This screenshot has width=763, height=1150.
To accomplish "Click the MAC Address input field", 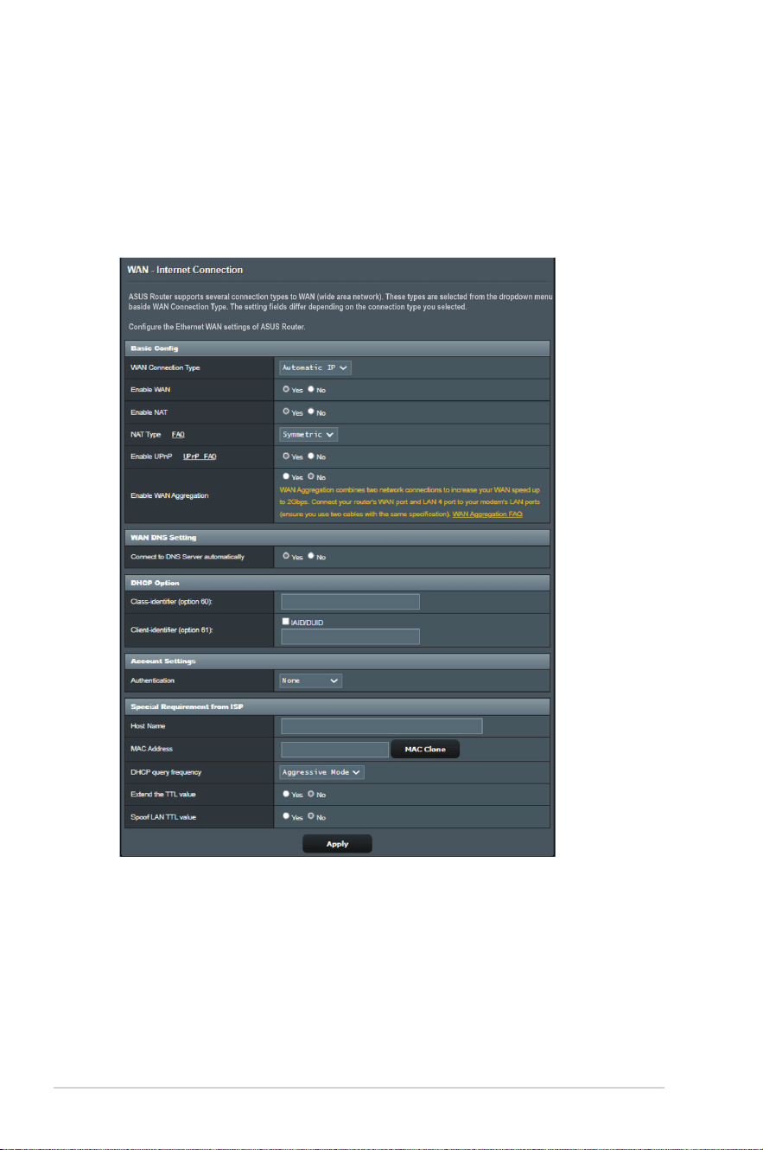I will (334, 749).
